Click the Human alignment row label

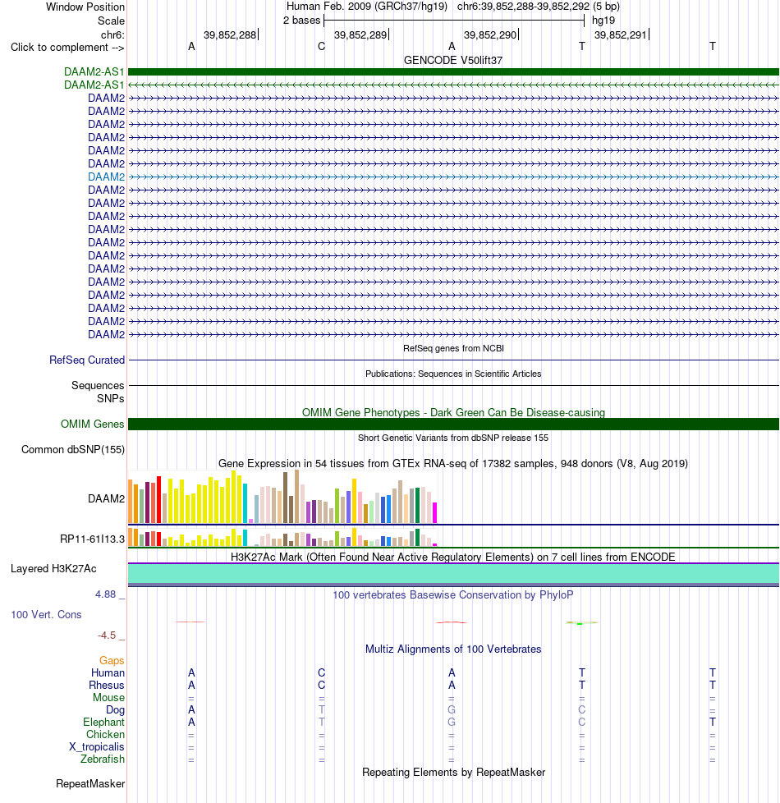[x=108, y=673]
